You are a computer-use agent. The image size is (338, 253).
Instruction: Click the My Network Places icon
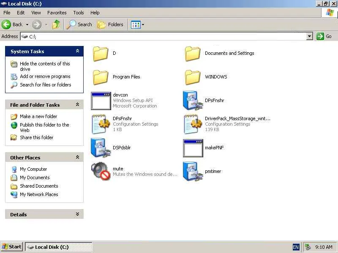(x=14, y=194)
